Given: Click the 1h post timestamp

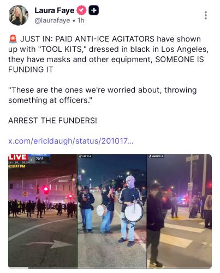Looking at the screenshot, I should click(x=81, y=20).
